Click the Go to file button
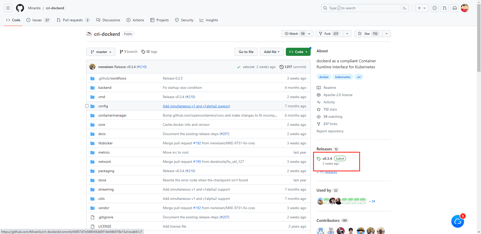This screenshot has width=481, height=234. click(x=246, y=52)
